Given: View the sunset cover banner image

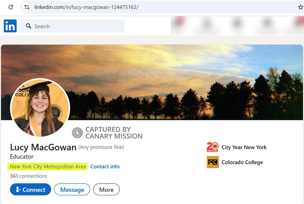Looking at the screenshot, I should click(152, 82).
